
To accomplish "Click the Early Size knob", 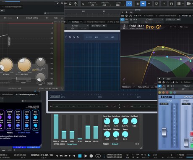I will coord(107,121).
